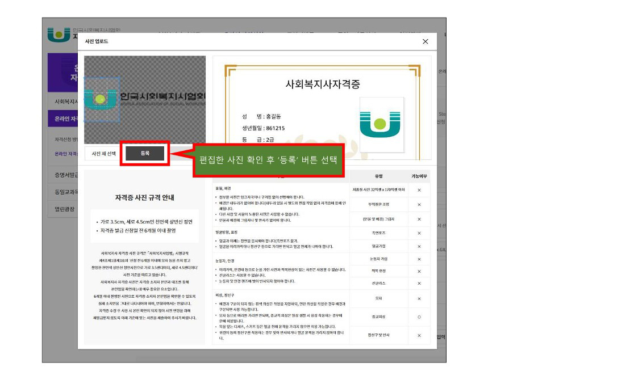Image resolution: width=638 pixels, height=380 pixels.
Task: Click the 한국사회복지사협회 text in the photo editor canvas
Action: (162, 97)
